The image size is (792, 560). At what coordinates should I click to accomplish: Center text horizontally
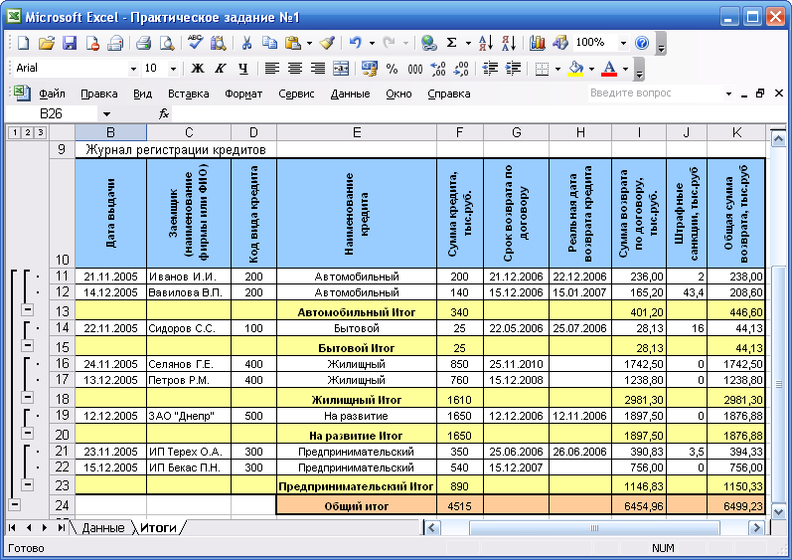tap(295, 69)
